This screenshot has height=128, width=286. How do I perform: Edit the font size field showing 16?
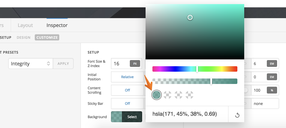pos(120,63)
